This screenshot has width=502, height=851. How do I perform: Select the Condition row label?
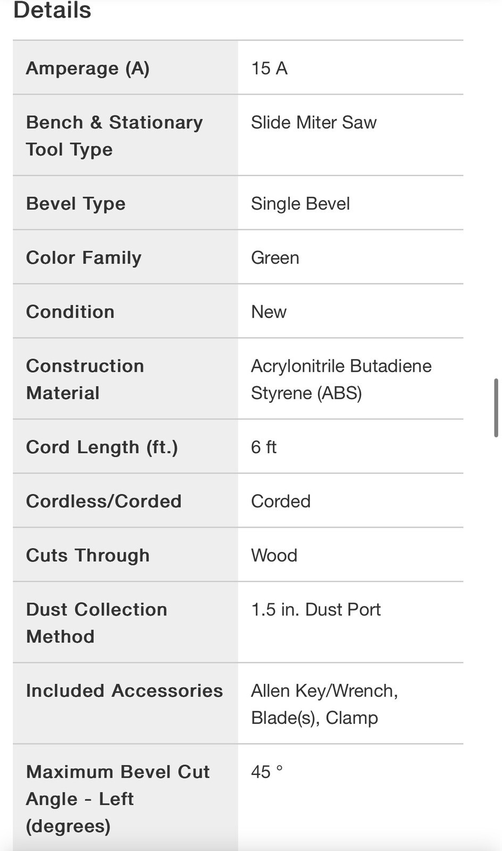click(x=70, y=312)
